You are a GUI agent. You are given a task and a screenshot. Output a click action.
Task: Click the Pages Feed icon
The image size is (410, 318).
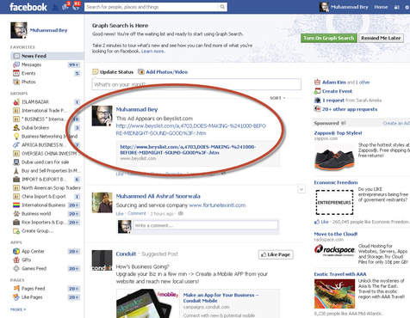(x=16, y=288)
